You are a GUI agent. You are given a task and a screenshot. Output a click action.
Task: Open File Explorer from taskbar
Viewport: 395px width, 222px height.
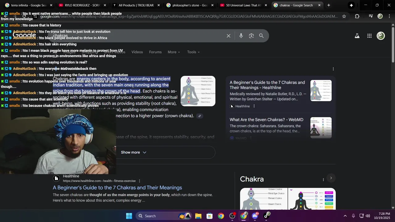coord(198,216)
